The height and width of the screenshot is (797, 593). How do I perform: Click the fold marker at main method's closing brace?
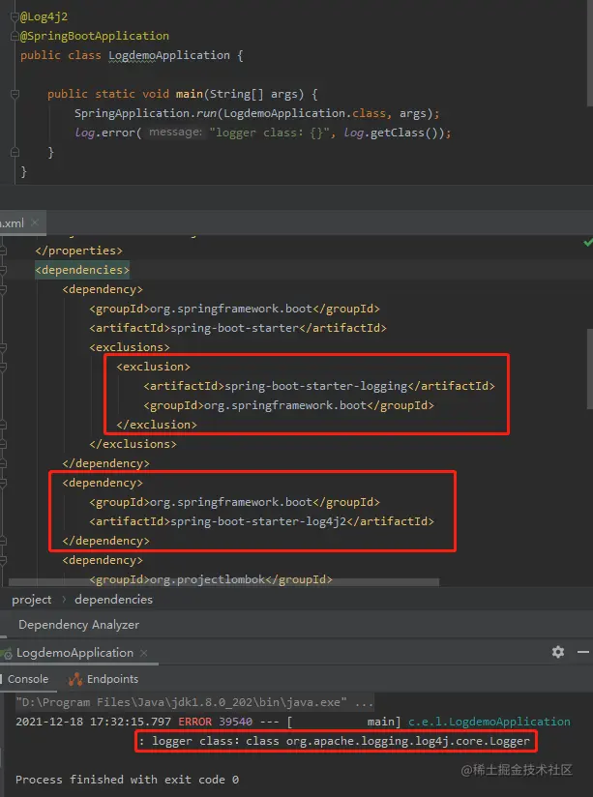15,152
